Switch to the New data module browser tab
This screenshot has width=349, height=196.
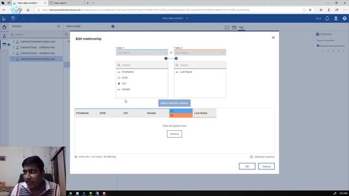(29, 3)
